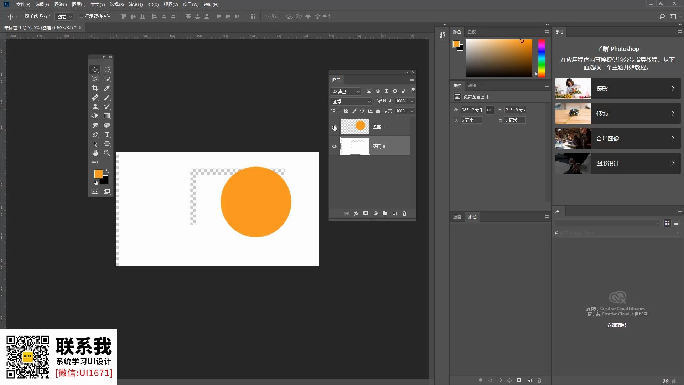Select the Hand tool
Screen dimensions: 684x385
pyautogui.click(x=95, y=153)
